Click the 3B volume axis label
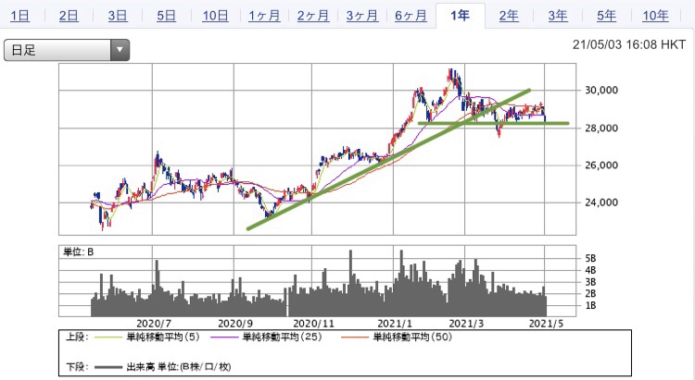695x380 pixels. tap(590, 282)
